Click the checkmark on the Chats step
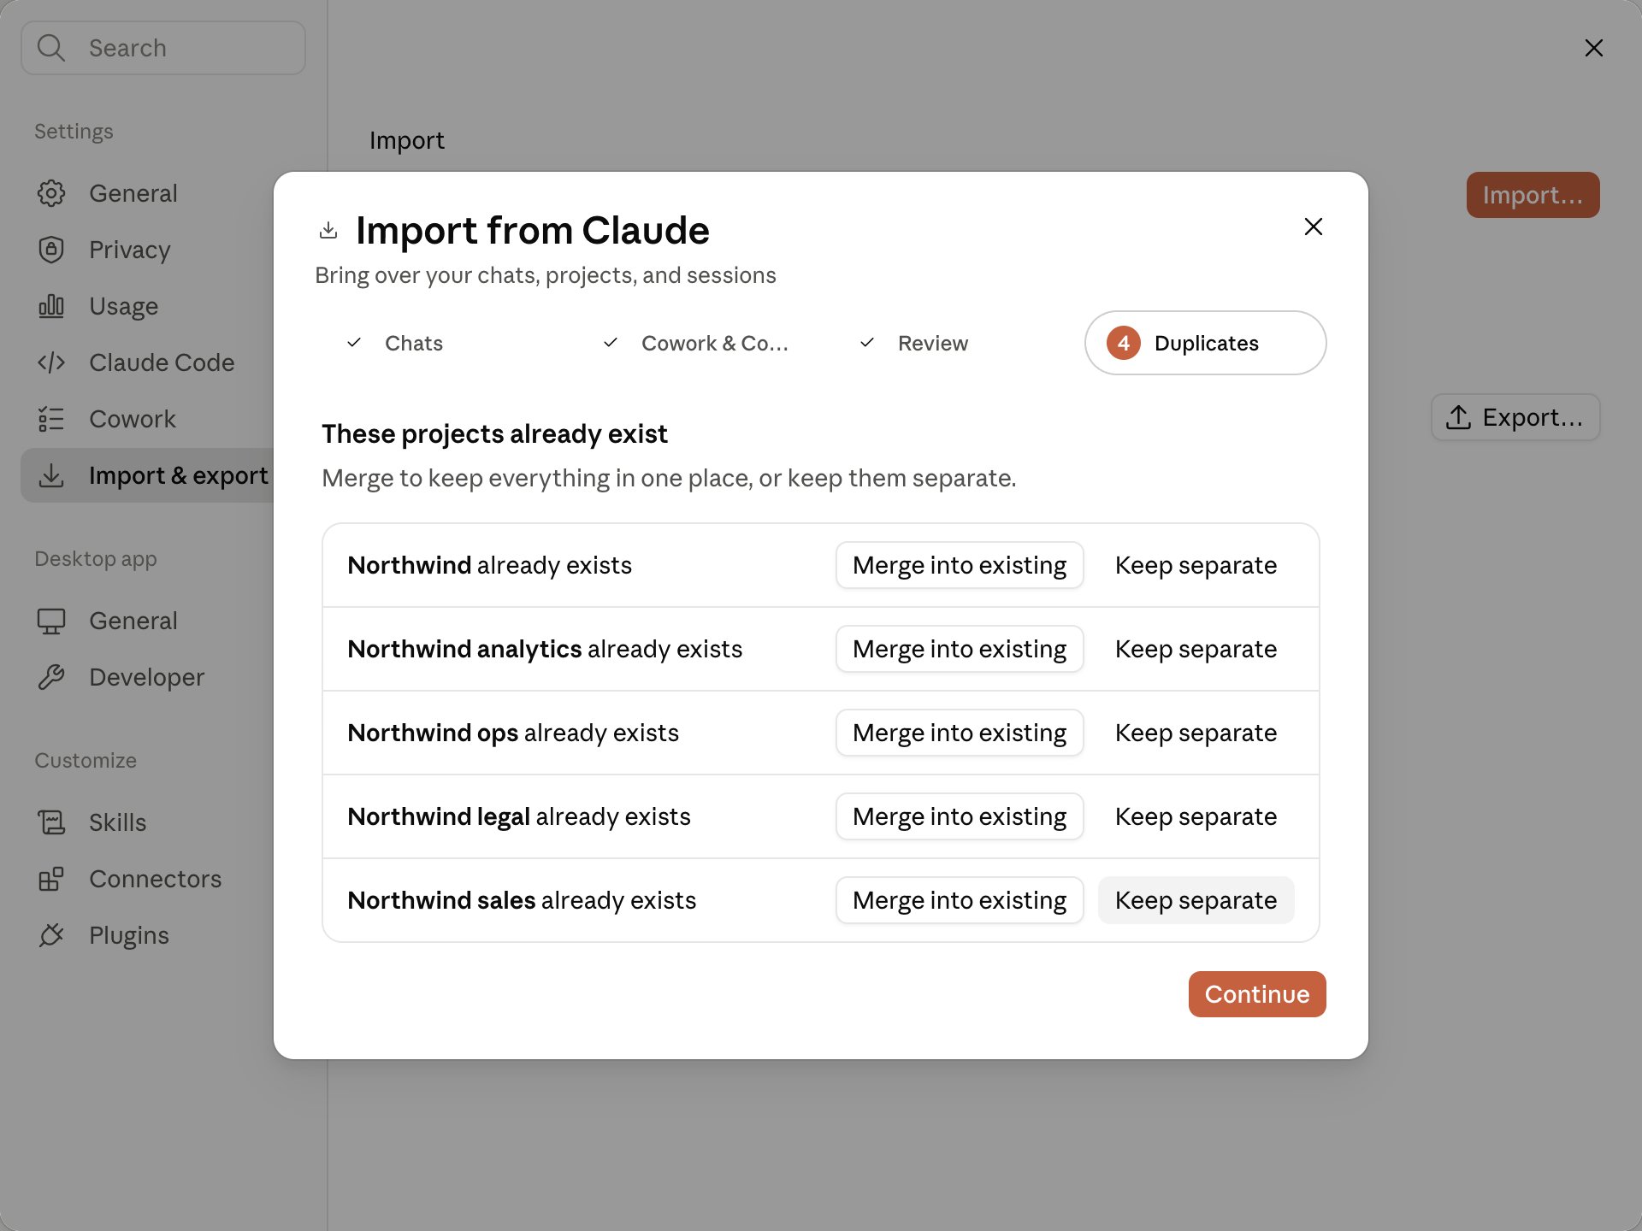The image size is (1642, 1231). [354, 343]
